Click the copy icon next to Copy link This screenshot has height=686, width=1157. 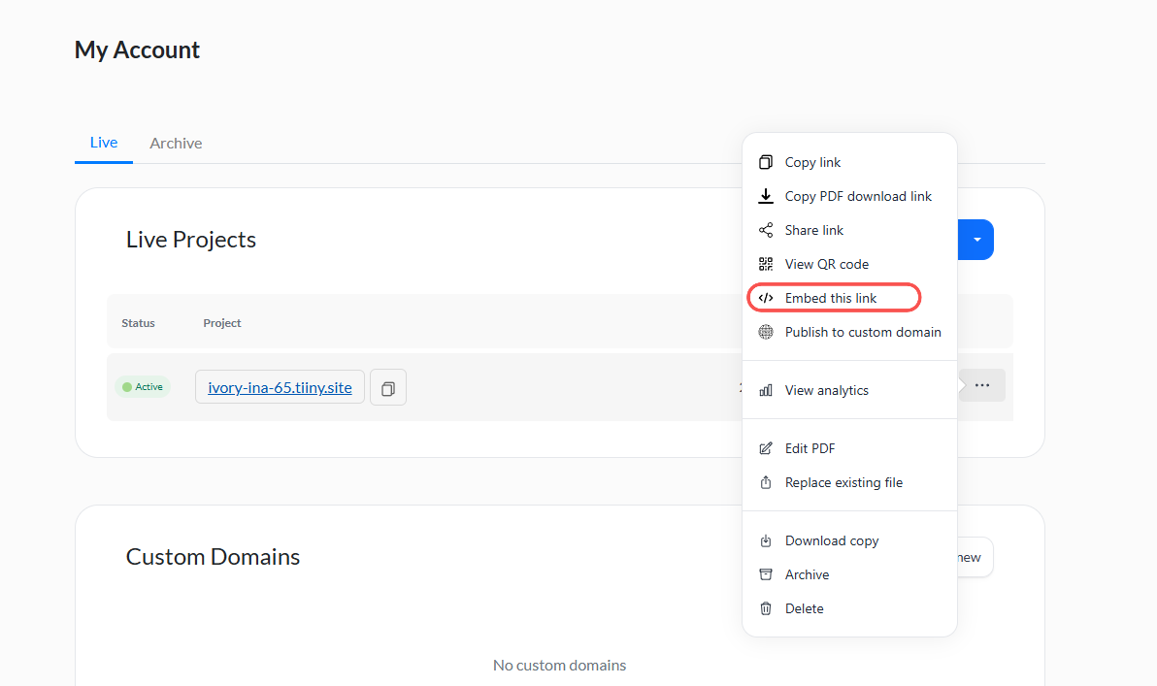[765, 162]
